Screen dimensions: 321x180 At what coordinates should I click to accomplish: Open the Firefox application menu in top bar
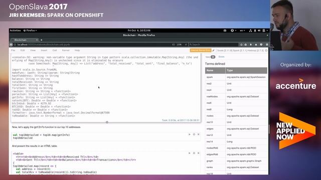pos(30,30)
